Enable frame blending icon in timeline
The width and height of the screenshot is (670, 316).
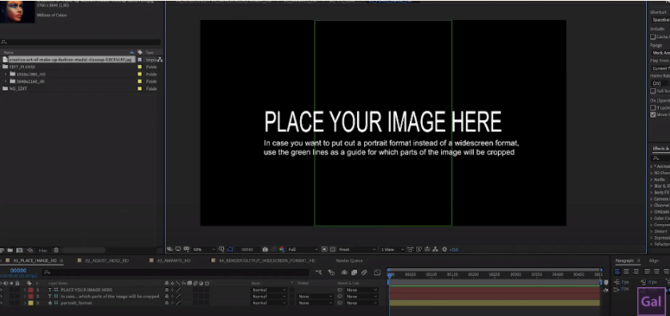tap(354, 272)
